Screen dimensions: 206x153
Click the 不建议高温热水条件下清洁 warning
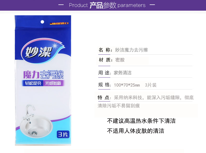[x=141, y=121]
